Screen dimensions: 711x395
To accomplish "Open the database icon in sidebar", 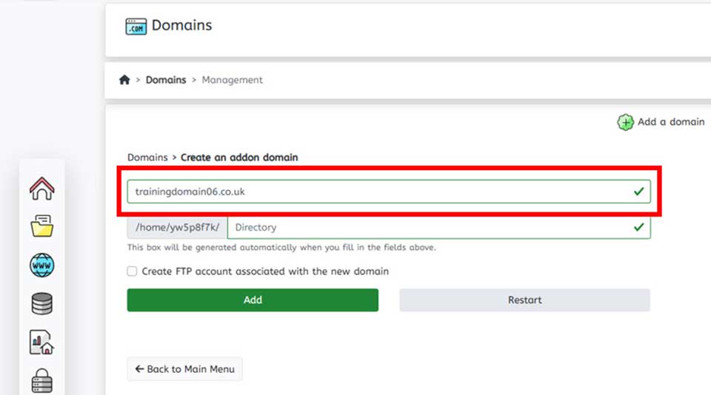I will pos(42,303).
